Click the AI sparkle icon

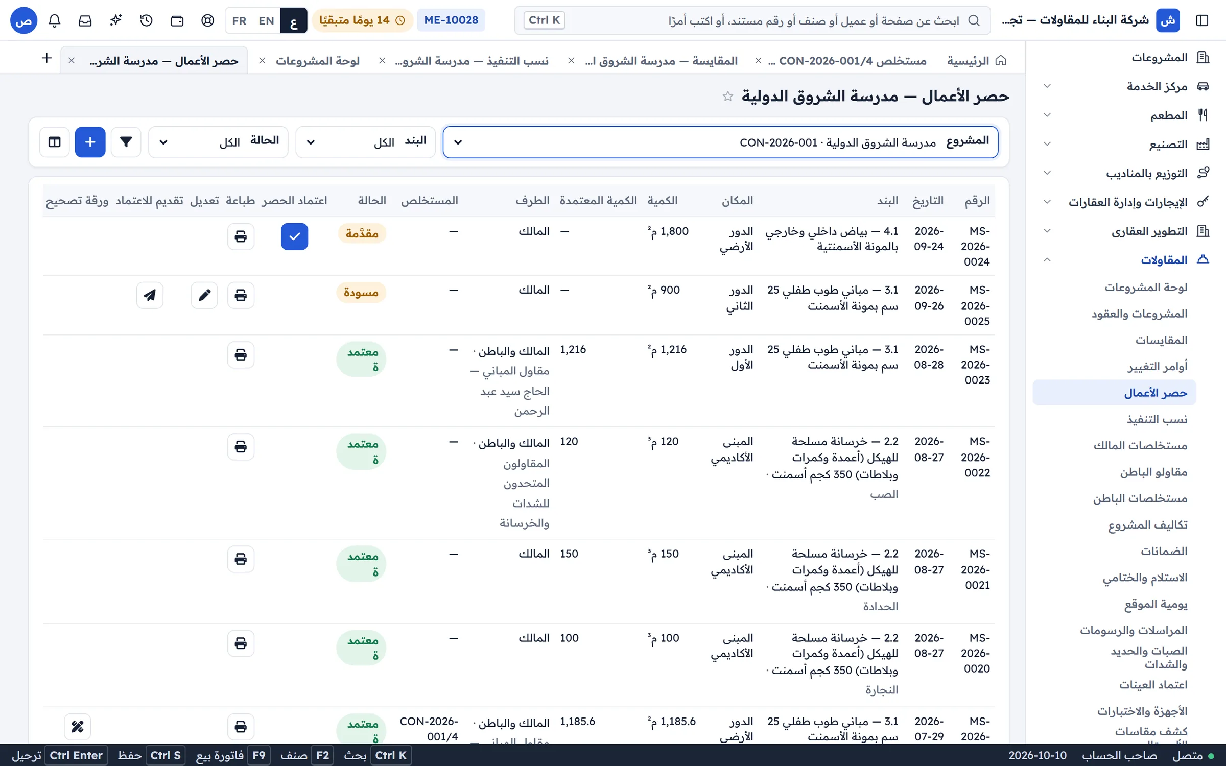coord(116,20)
